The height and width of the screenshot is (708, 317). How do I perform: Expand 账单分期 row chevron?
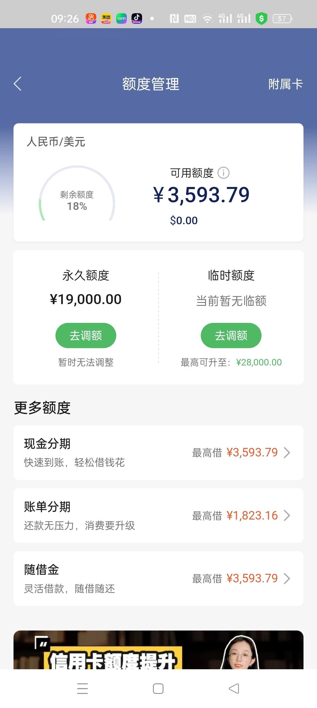pos(287,515)
